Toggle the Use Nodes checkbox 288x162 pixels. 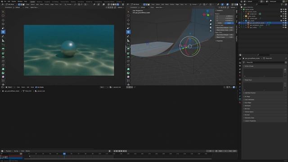[x=36, y=87]
